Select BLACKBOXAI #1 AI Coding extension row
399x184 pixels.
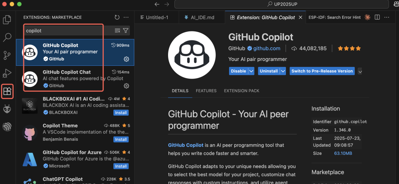pyautogui.click(x=75, y=106)
